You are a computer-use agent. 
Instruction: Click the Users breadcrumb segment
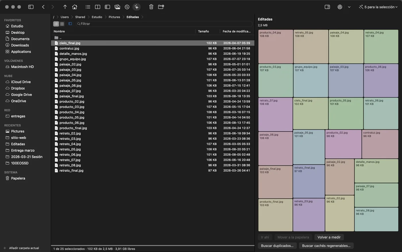point(65,17)
